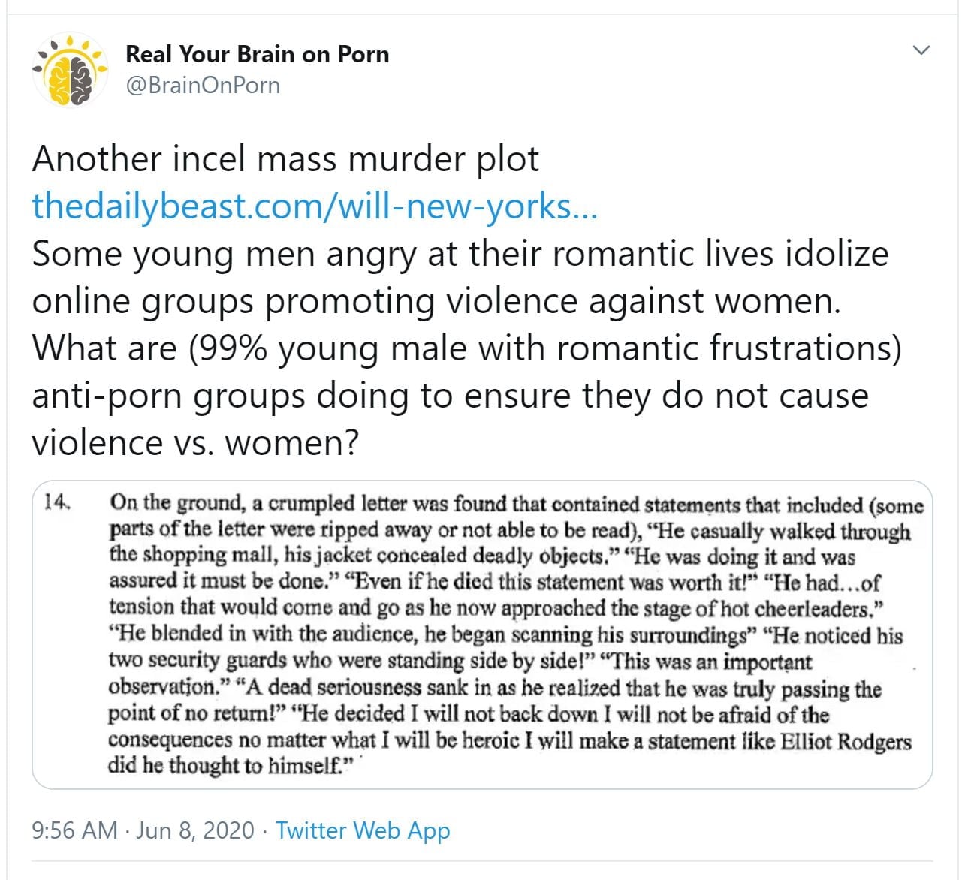
Task: Click the Jun 8, 2020 date
Action: coord(195,830)
